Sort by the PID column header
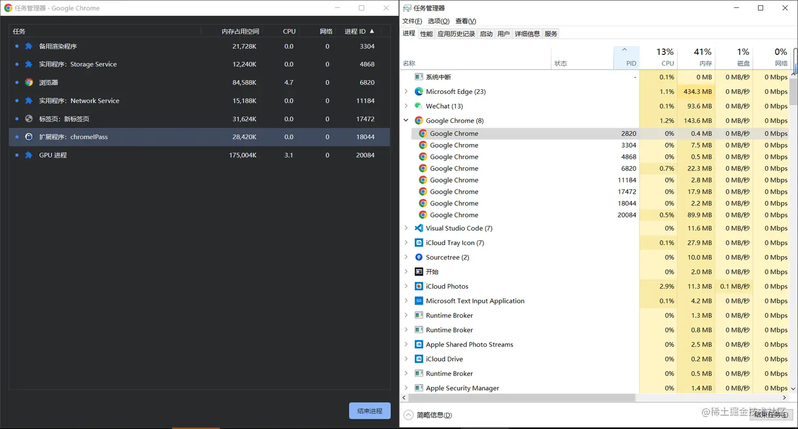798x429 pixels. click(626, 58)
